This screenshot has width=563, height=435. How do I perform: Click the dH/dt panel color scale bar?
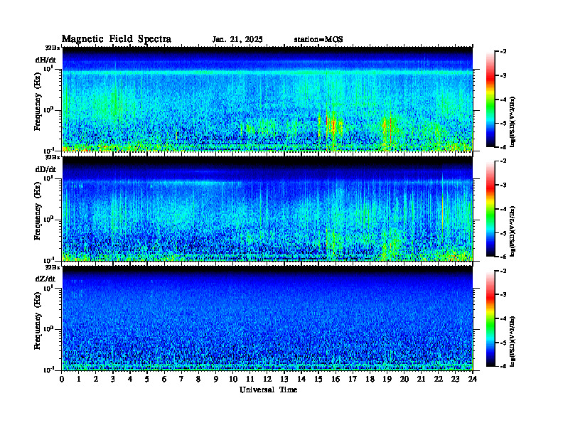490,100
